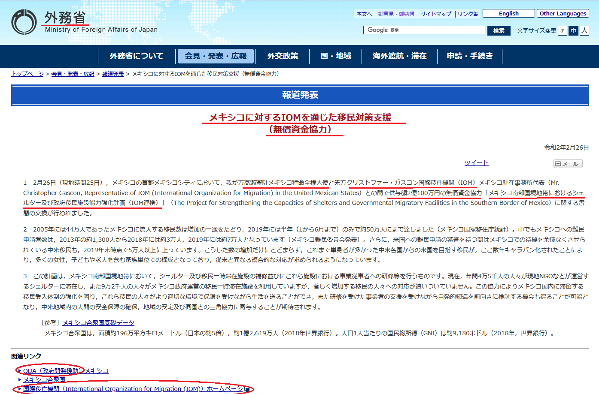Open the 会見・発表・広報 menu

click(x=216, y=56)
